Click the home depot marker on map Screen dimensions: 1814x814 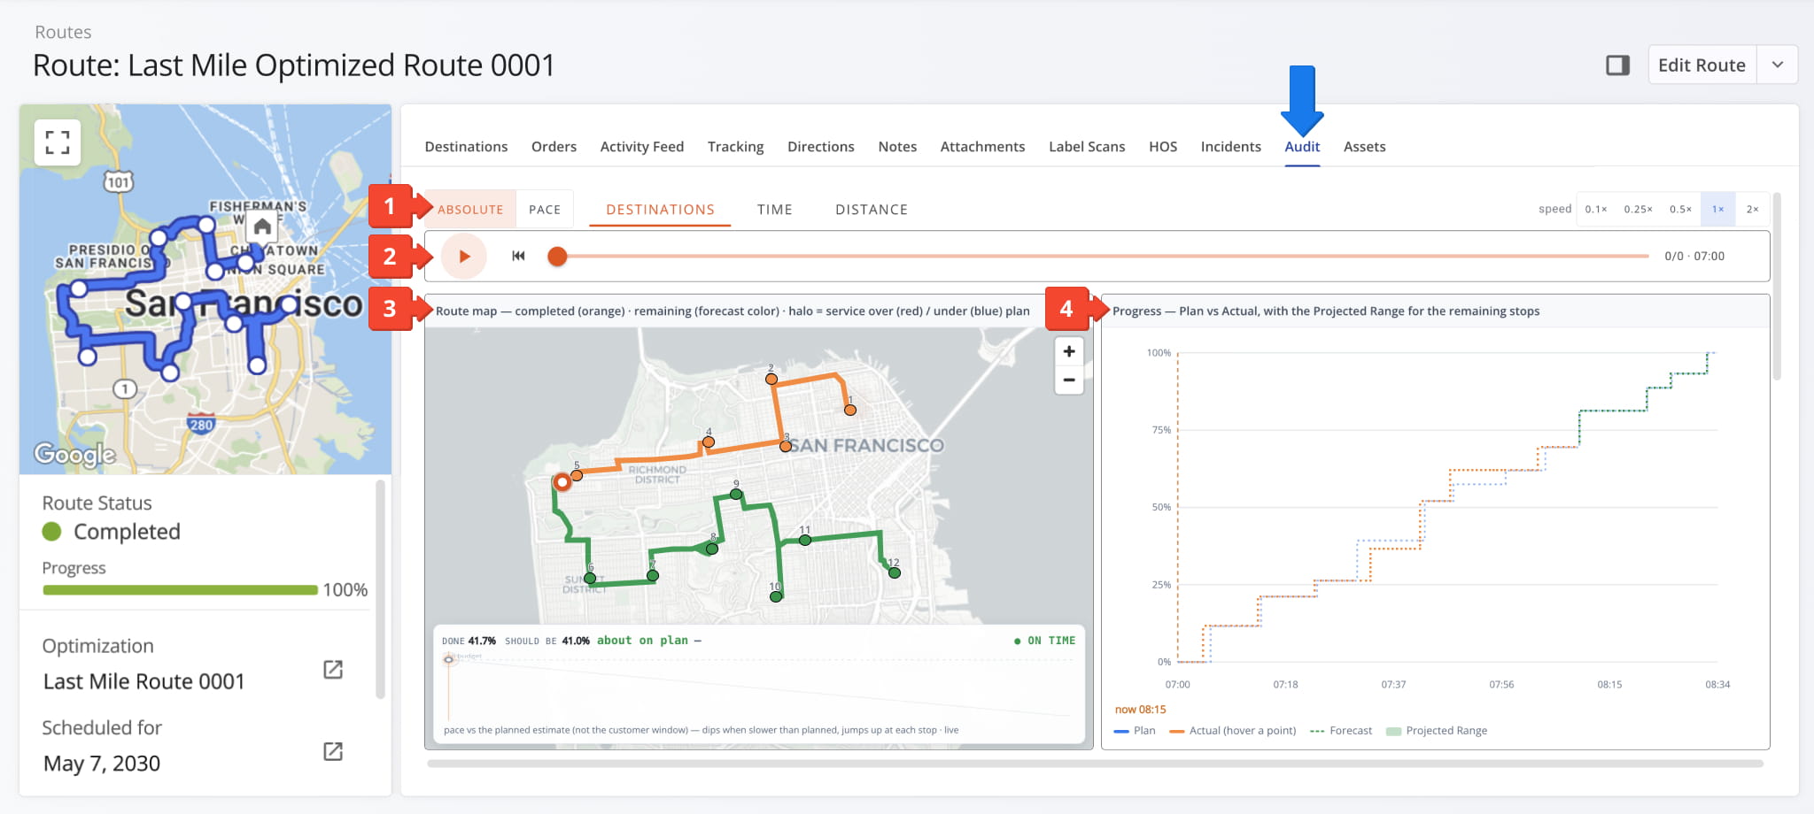262,227
